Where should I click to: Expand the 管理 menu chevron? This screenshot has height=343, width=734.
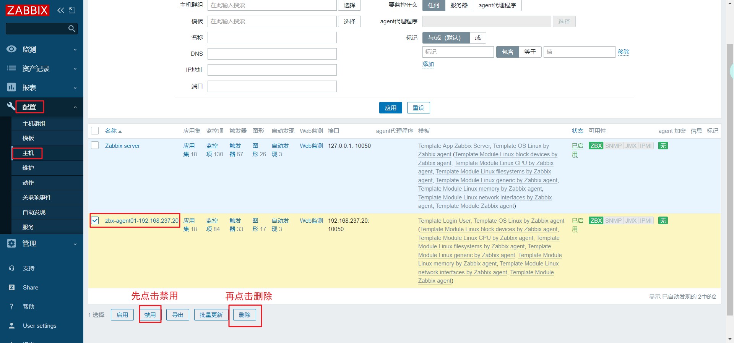pyautogui.click(x=75, y=244)
